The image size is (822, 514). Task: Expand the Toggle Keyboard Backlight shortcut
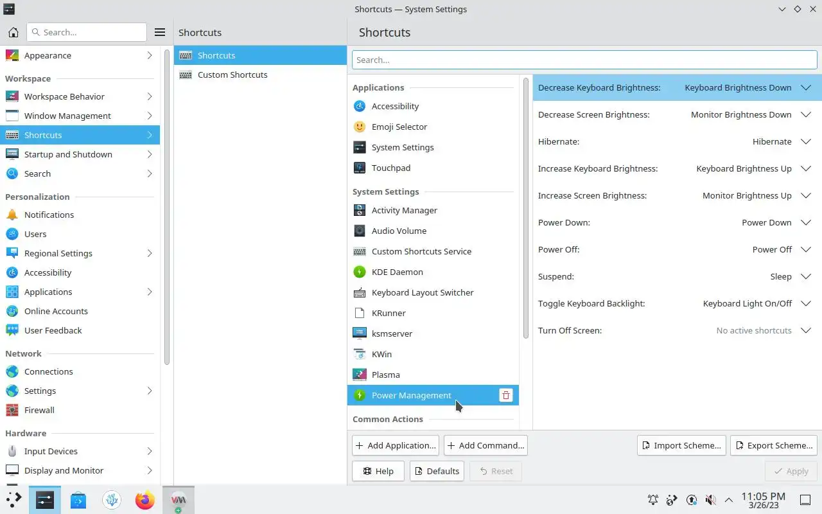[806, 303]
